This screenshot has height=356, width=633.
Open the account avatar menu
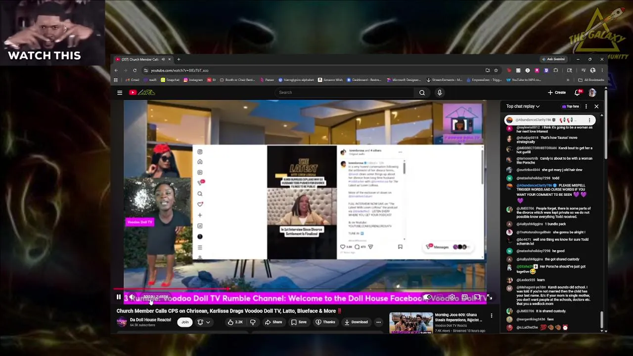[592, 92]
